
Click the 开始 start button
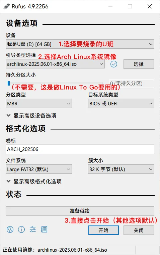[103, 230]
